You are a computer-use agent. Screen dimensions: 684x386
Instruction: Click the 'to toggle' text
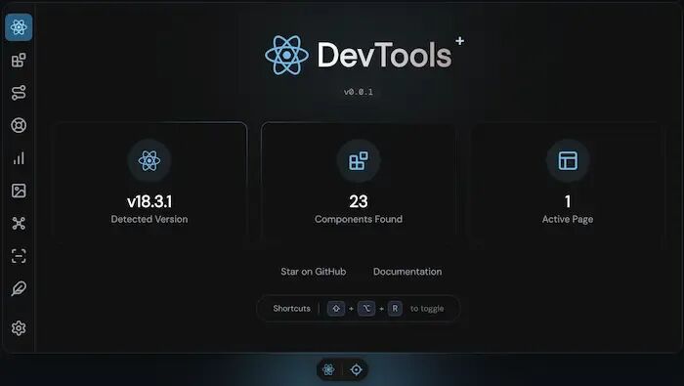pos(427,309)
